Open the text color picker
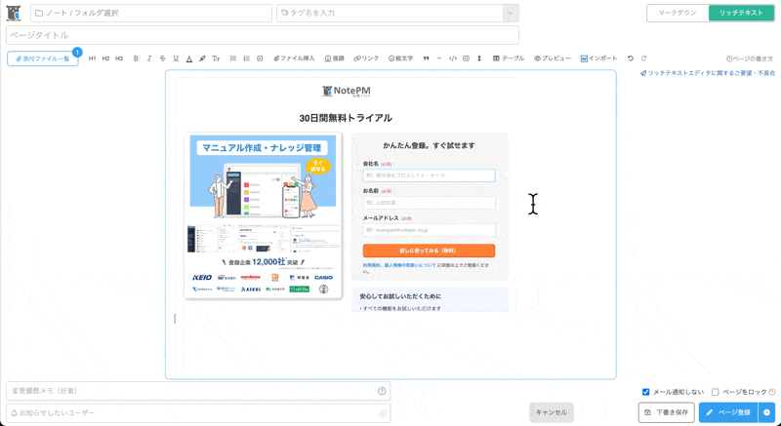 [189, 58]
